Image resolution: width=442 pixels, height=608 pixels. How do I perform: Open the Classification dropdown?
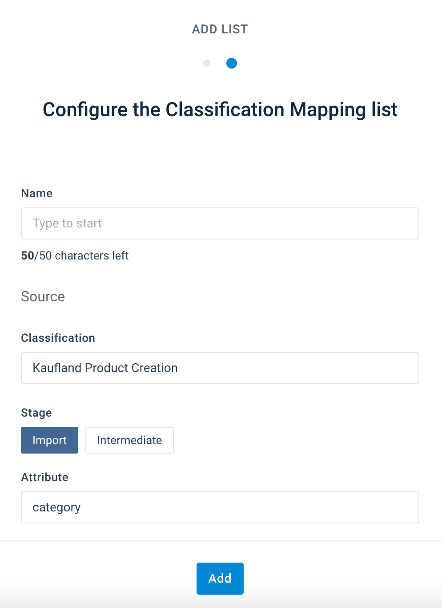pos(220,368)
